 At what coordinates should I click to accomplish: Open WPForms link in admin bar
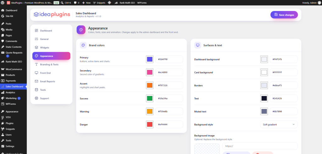[142, 3]
